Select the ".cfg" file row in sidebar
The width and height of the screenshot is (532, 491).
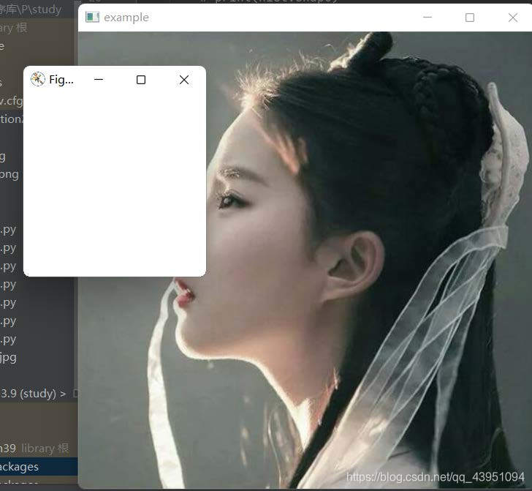12,101
